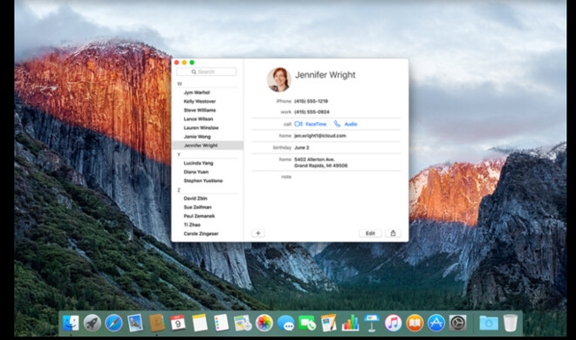This screenshot has width=576, height=340.
Task: Open the Downloads folder in dock
Action: pyautogui.click(x=489, y=323)
